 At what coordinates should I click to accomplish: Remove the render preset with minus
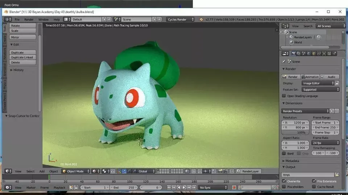[337, 111]
